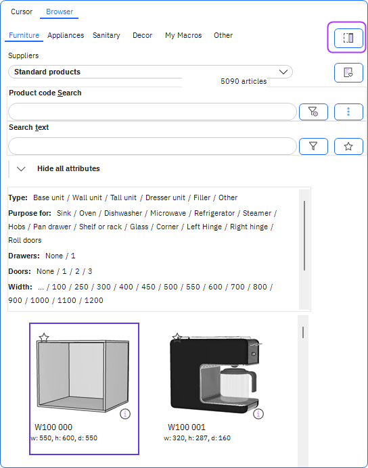Select the Appliances category tab
368x468 pixels.
[x=66, y=35]
